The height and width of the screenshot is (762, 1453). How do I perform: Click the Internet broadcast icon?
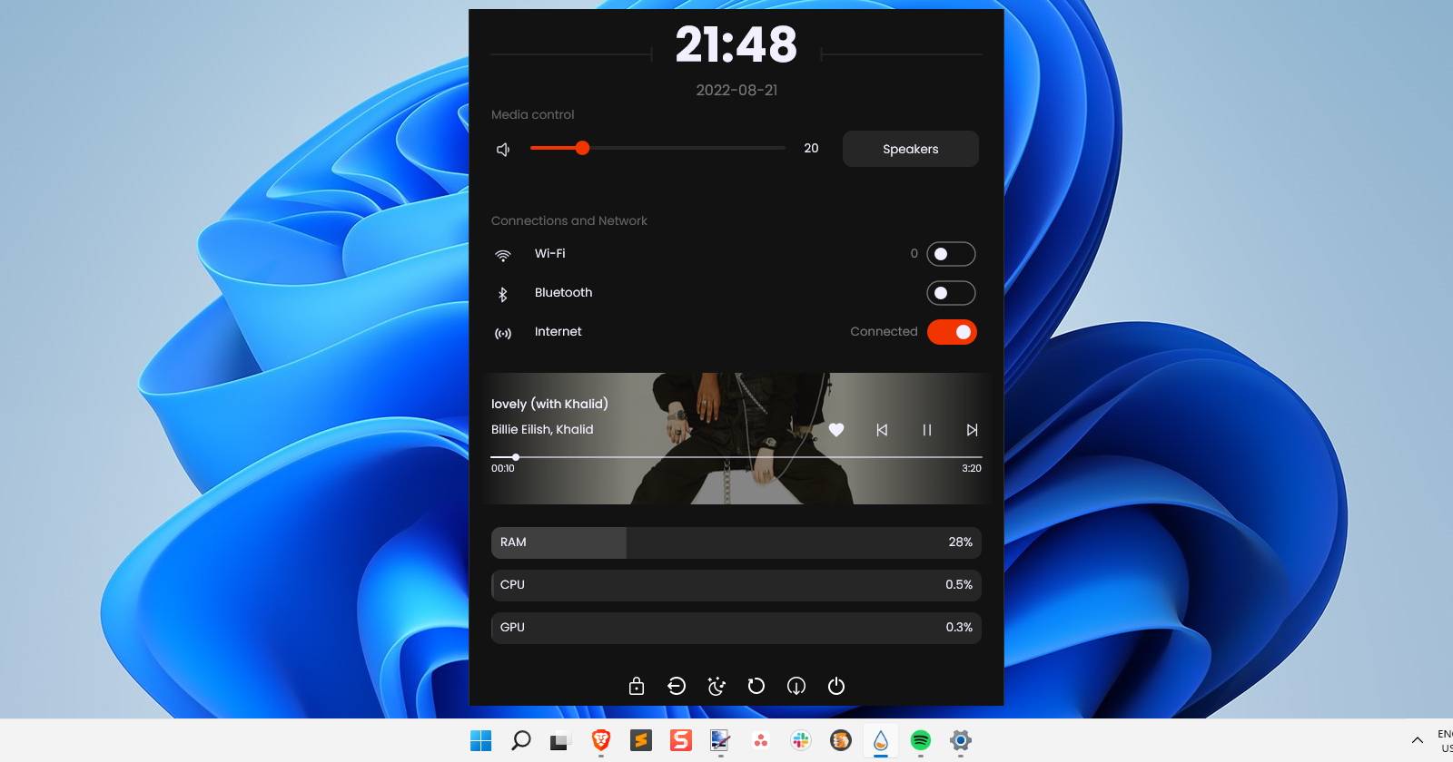coord(502,333)
